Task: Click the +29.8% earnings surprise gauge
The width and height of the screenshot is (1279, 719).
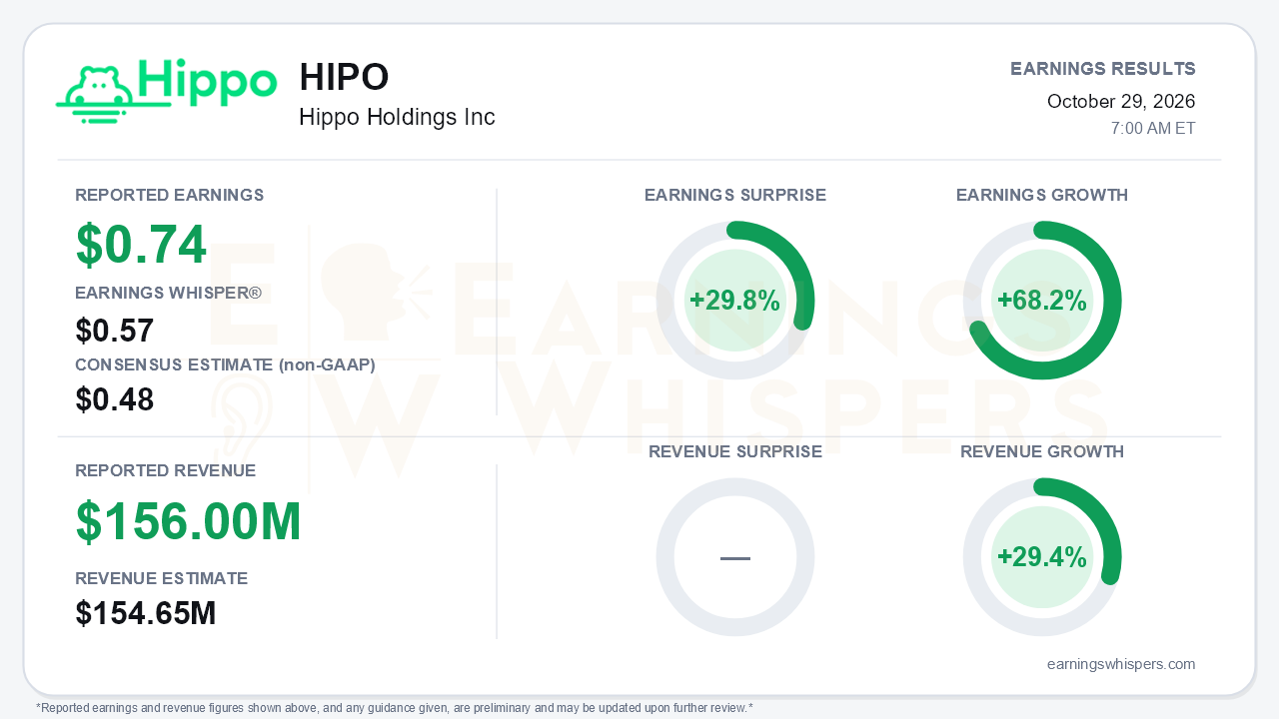Action: 735,301
